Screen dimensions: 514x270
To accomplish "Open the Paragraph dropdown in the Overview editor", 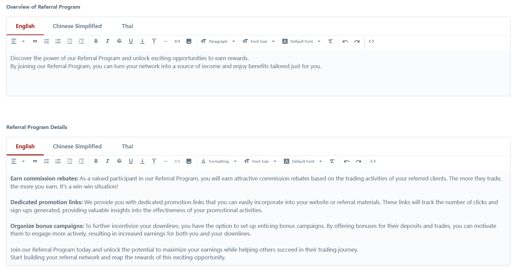I will coord(218,41).
